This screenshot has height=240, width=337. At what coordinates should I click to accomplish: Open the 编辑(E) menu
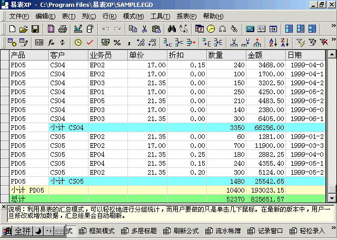tap(45, 16)
